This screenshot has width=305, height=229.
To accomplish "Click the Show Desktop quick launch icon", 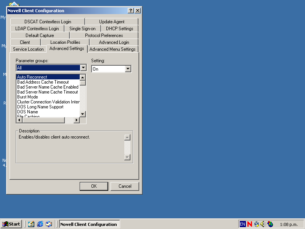I will pyautogui.click(x=31, y=224).
